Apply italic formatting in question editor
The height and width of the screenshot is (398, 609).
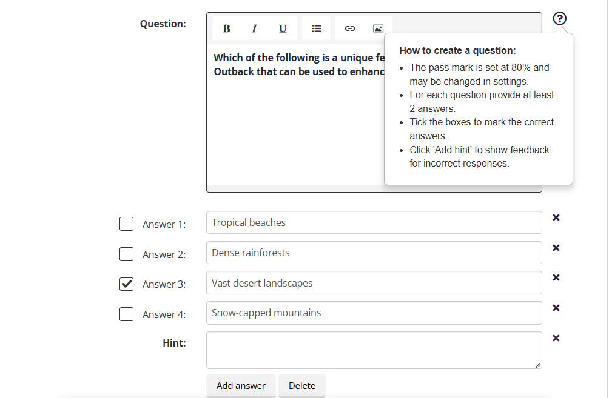(254, 28)
